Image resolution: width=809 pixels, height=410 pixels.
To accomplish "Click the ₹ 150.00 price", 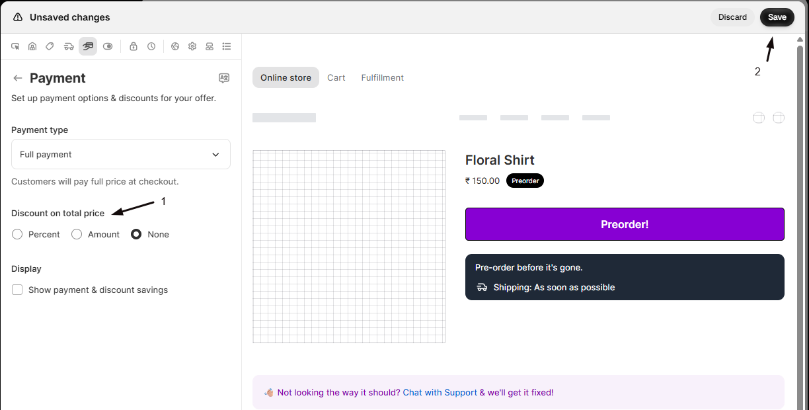I will [x=482, y=181].
